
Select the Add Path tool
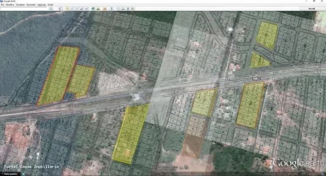coord(77,8)
